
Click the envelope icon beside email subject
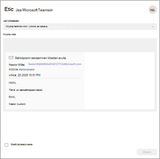click(11, 57)
